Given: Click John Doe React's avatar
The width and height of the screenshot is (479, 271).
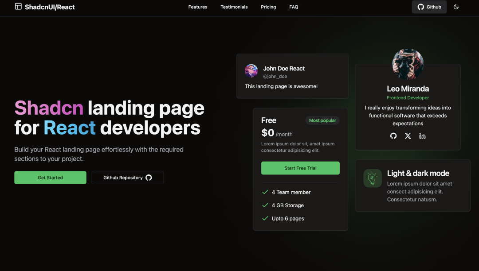Looking at the screenshot, I should pos(251,71).
